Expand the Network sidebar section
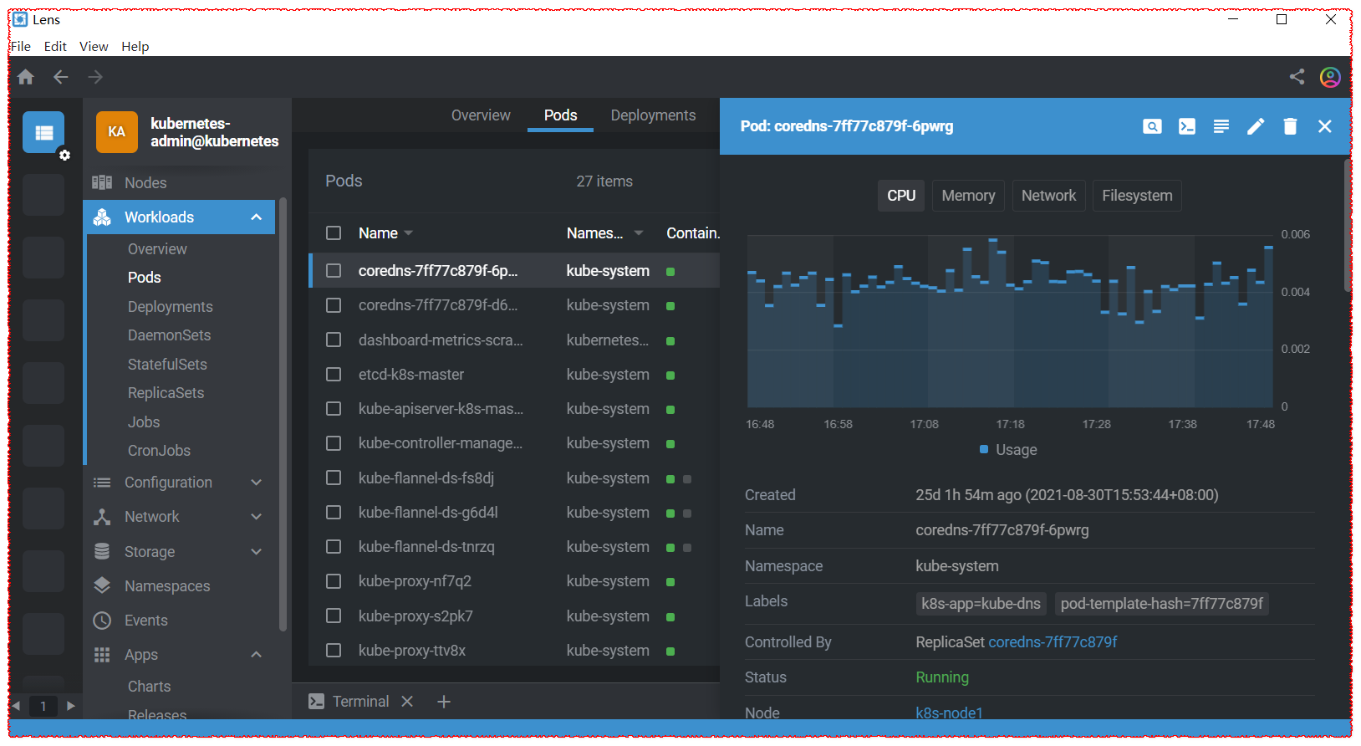 (x=257, y=517)
